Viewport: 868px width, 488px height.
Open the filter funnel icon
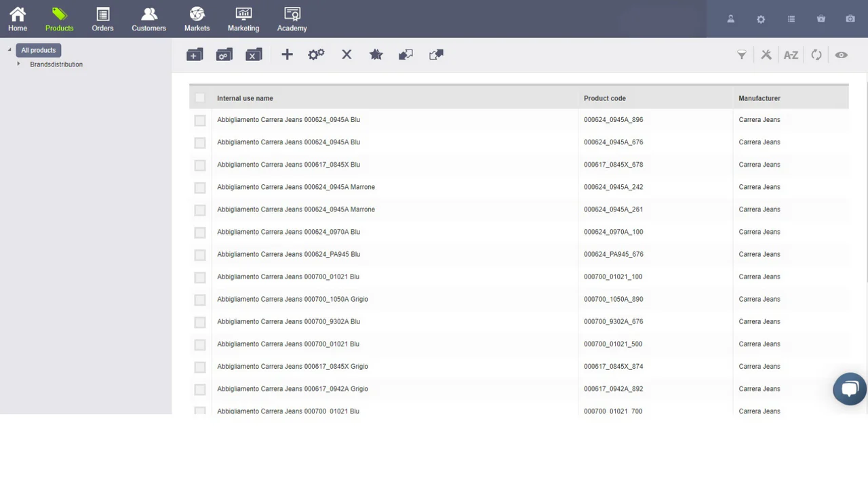pyautogui.click(x=742, y=55)
